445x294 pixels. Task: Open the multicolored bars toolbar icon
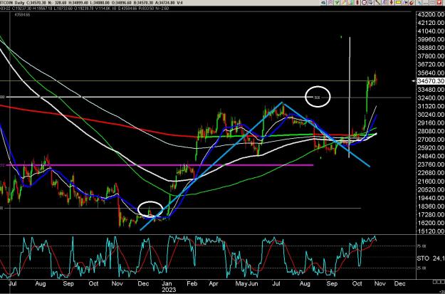pyautogui.click(x=350, y=3)
